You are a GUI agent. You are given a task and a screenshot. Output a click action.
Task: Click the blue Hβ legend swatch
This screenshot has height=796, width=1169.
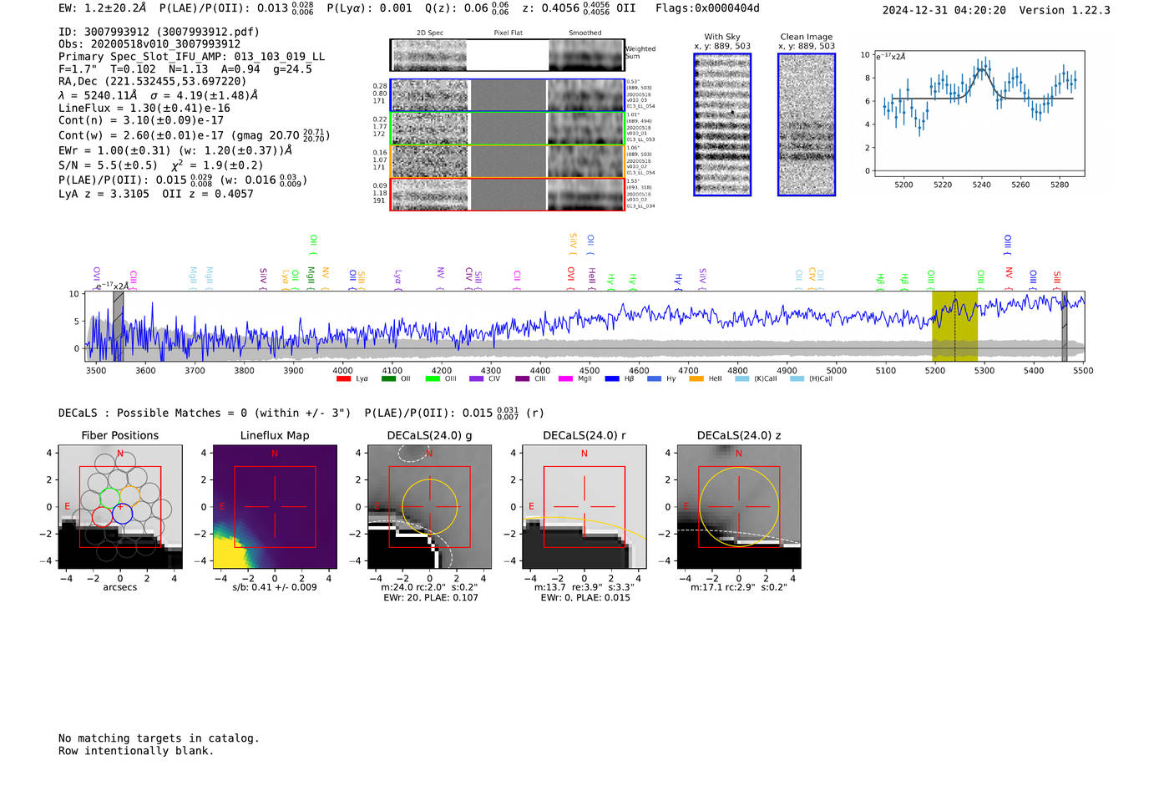(612, 378)
